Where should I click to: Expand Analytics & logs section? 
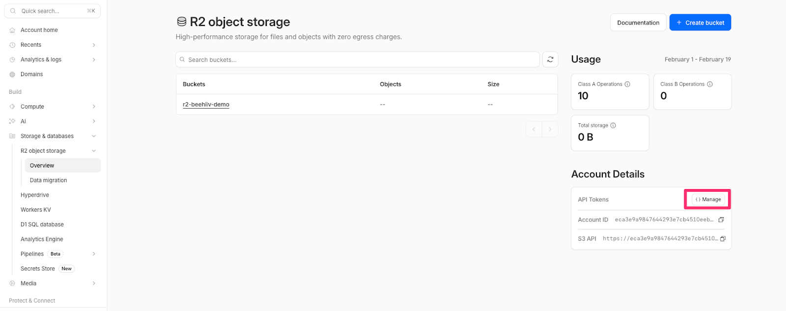pos(94,59)
